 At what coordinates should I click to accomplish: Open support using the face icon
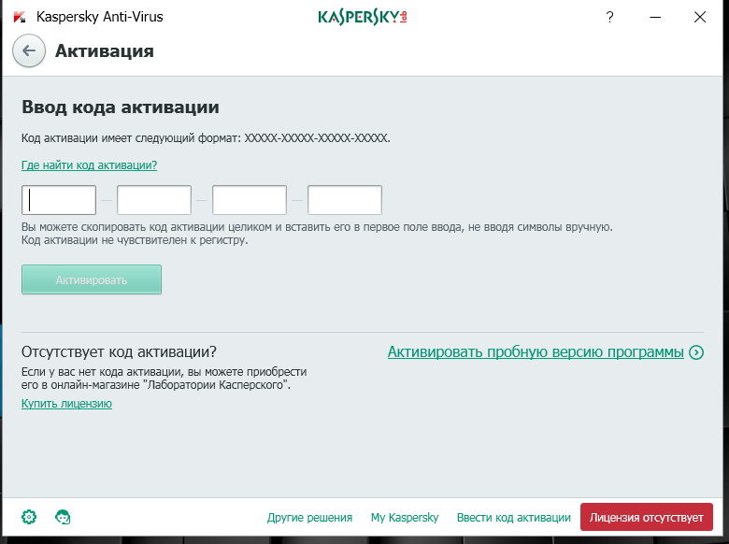64,517
